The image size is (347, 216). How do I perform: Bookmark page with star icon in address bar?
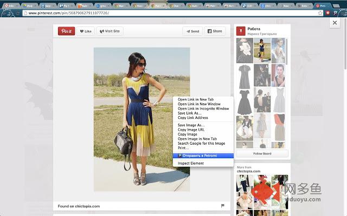tap(320, 13)
